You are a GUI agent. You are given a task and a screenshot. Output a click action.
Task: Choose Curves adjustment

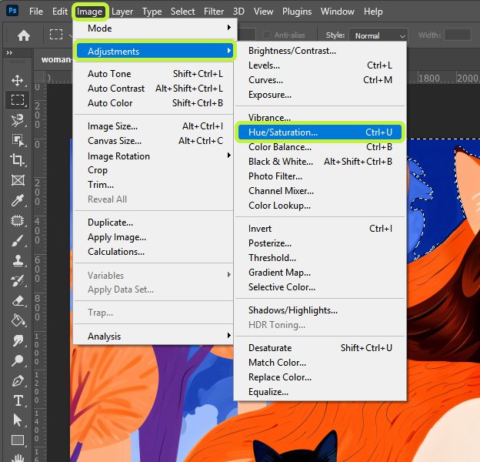click(x=320, y=79)
